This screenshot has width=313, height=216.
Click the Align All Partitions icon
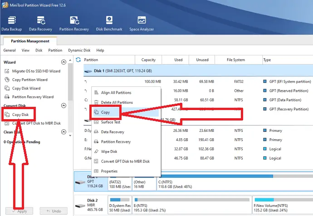pos(96,92)
